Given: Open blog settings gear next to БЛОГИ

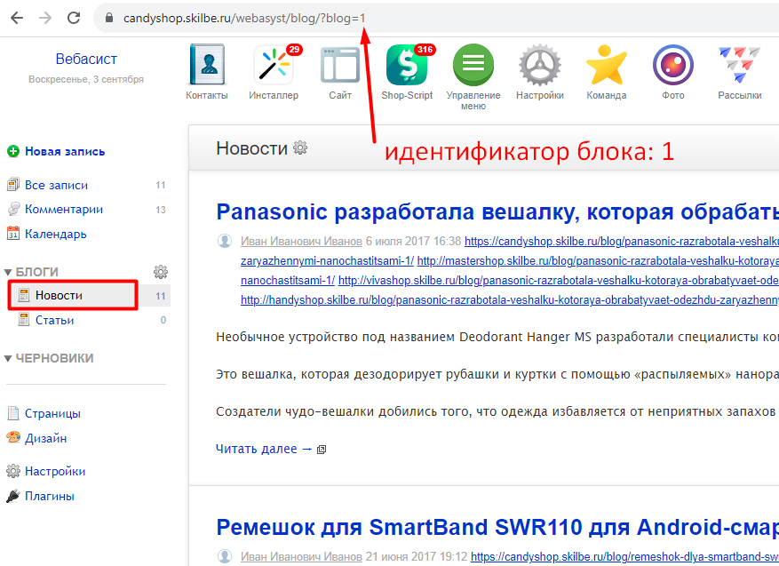Looking at the screenshot, I should pyautogui.click(x=160, y=272).
